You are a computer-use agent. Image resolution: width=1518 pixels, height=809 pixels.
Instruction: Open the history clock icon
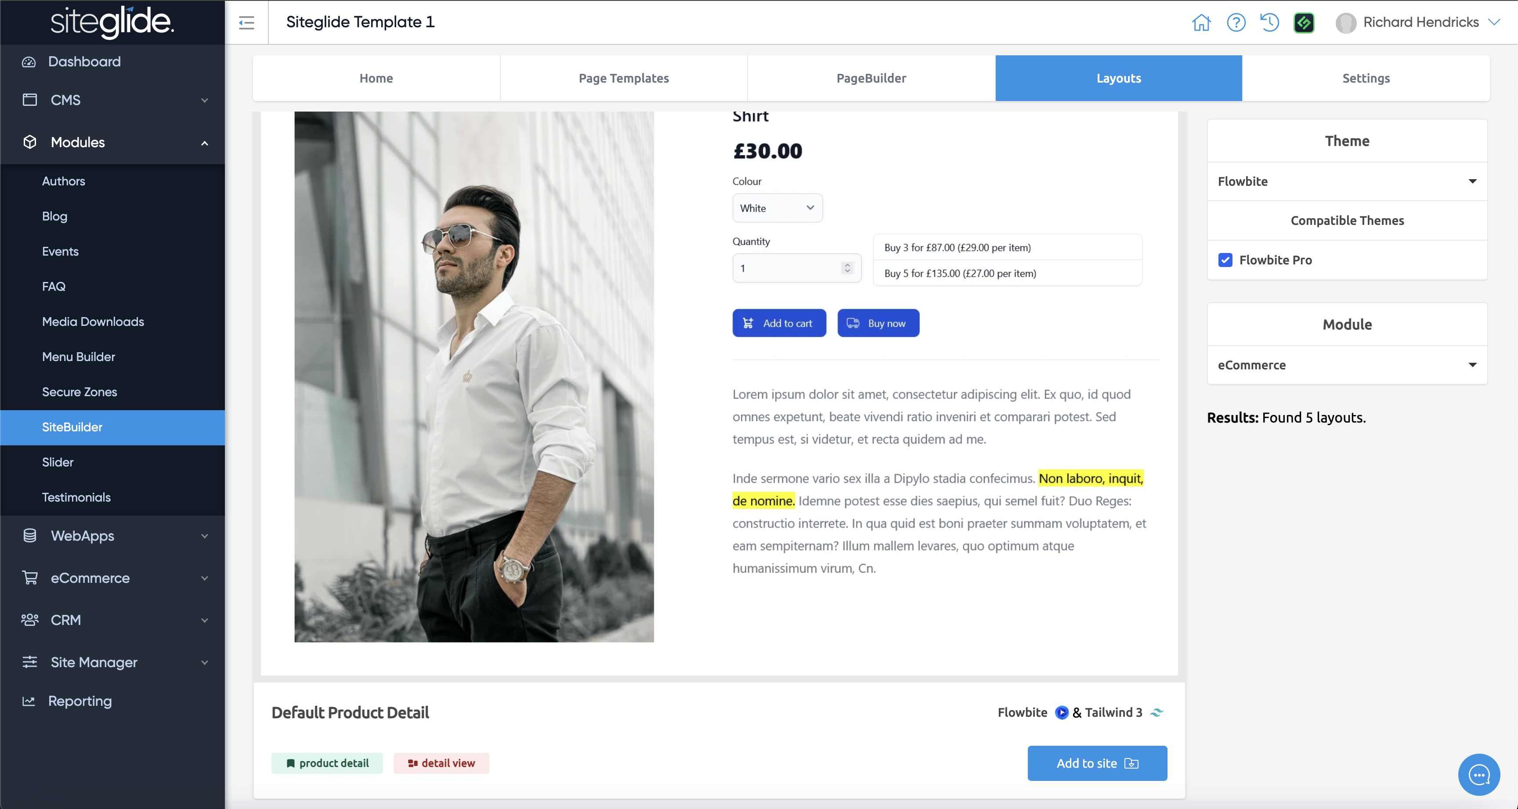coord(1269,22)
